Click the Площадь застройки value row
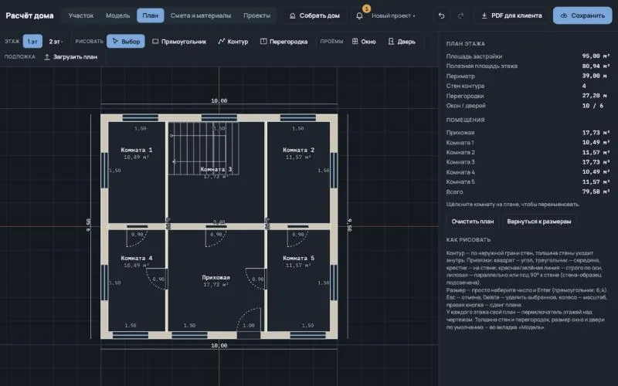618x386 pixels. click(x=528, y=56)
